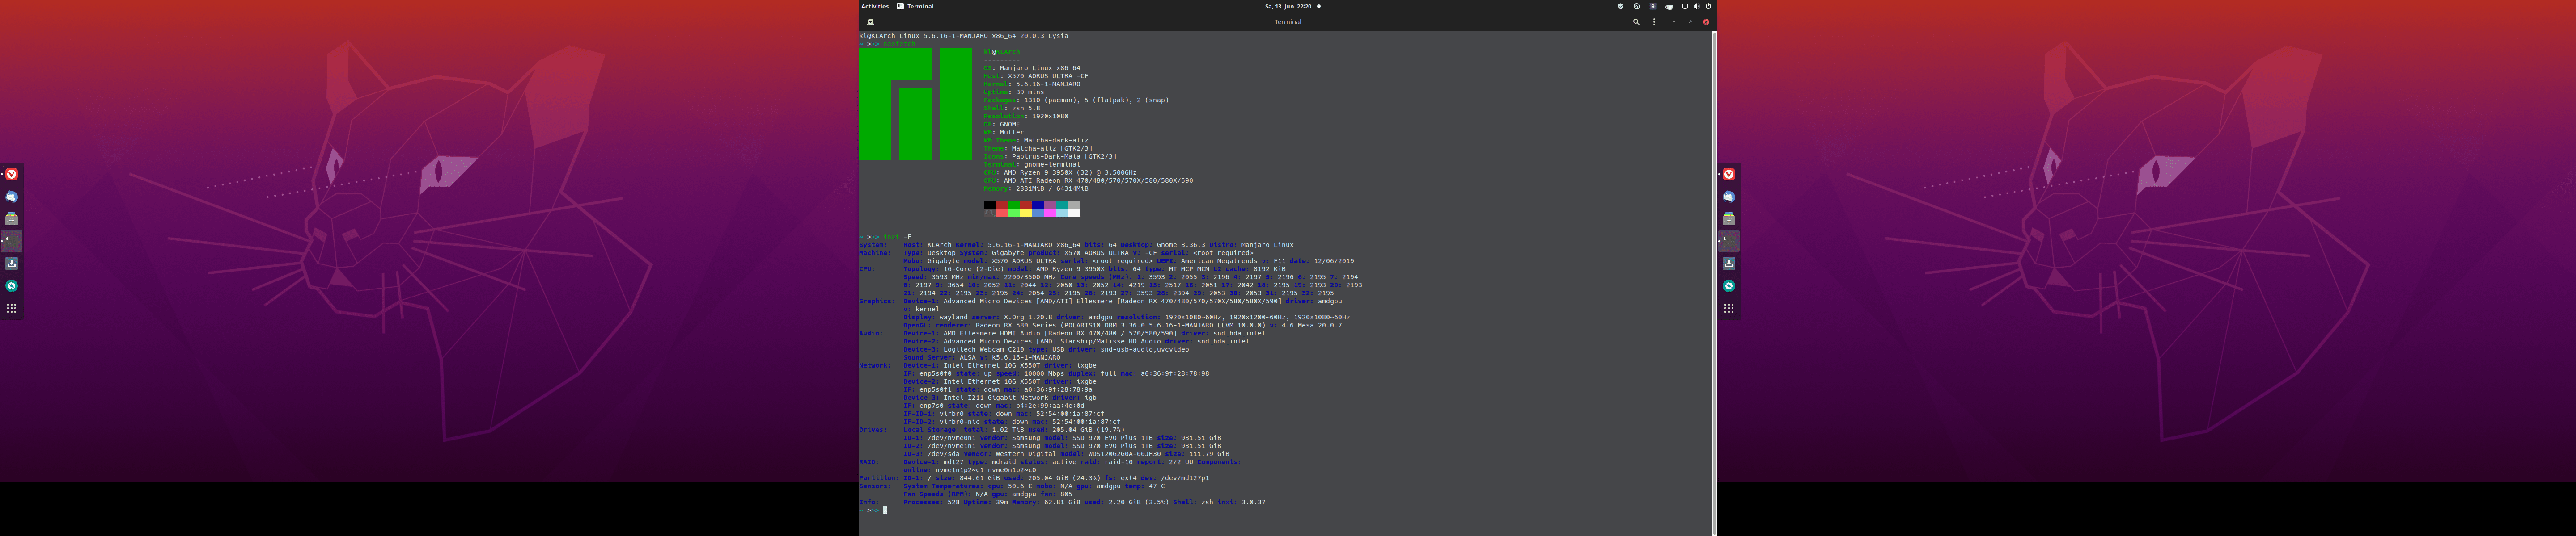This screenshot has height=536, width=2576.
Task: Click the 'kl@KLArch Linux 5.6.16-1-MANJARO' first line
Action: pyautogui.click(x=964, y=36)
